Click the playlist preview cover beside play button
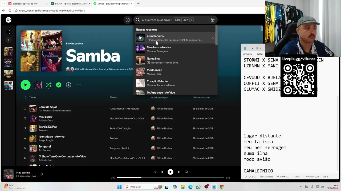341x191 pixels. click(38, 85)
